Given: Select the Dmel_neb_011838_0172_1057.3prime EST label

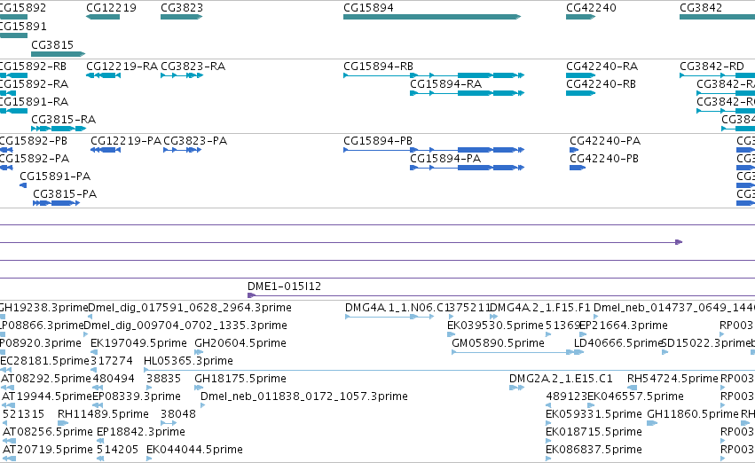Looking at the screenshot, I should (303, 396).
